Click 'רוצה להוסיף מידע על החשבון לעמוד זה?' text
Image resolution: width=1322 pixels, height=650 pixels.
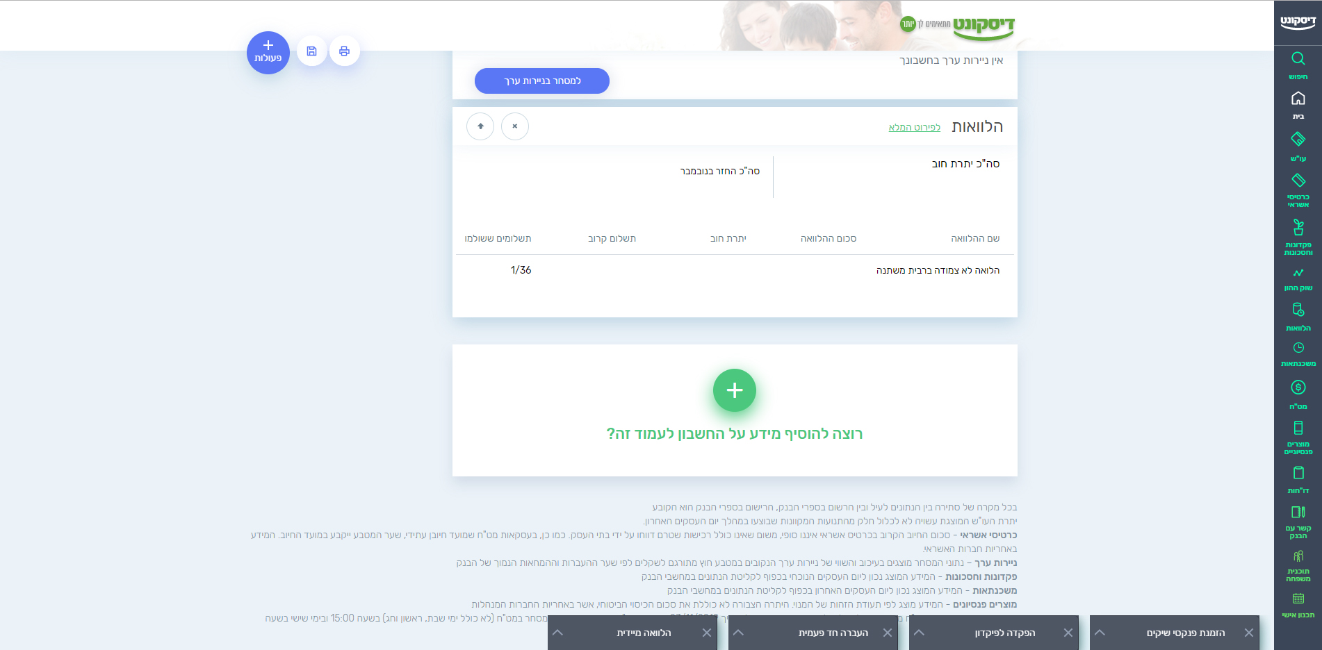tap(735, 434)
